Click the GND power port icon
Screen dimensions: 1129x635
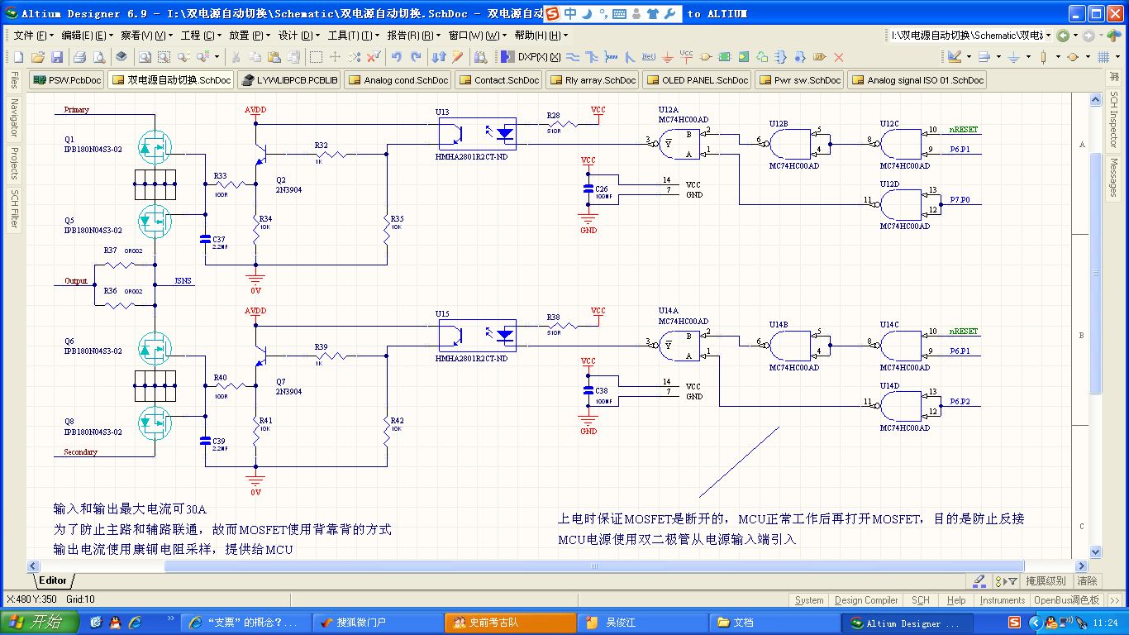pyautogui.click(x=668, y=57)
